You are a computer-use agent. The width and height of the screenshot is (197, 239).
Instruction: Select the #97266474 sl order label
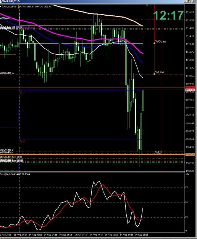pyautogui.click(x=7, y=152)
